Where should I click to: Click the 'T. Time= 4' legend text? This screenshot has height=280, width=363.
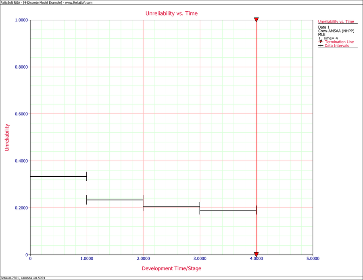(x=328, y=38)
